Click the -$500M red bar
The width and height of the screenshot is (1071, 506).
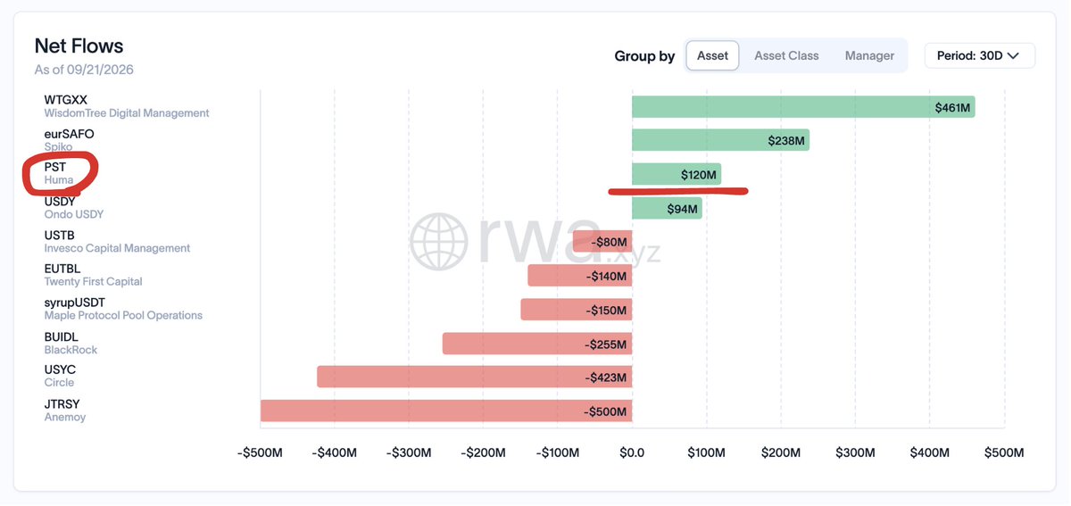coord(446,411)
